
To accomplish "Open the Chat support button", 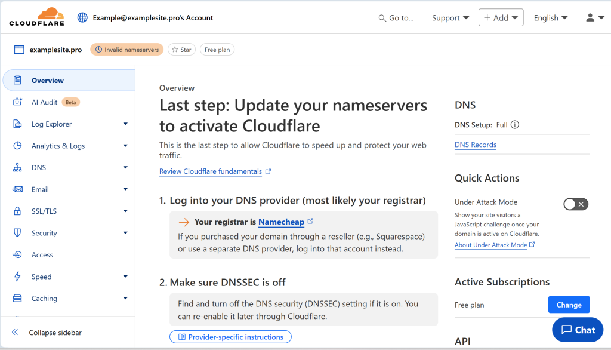I will point(578,330).
